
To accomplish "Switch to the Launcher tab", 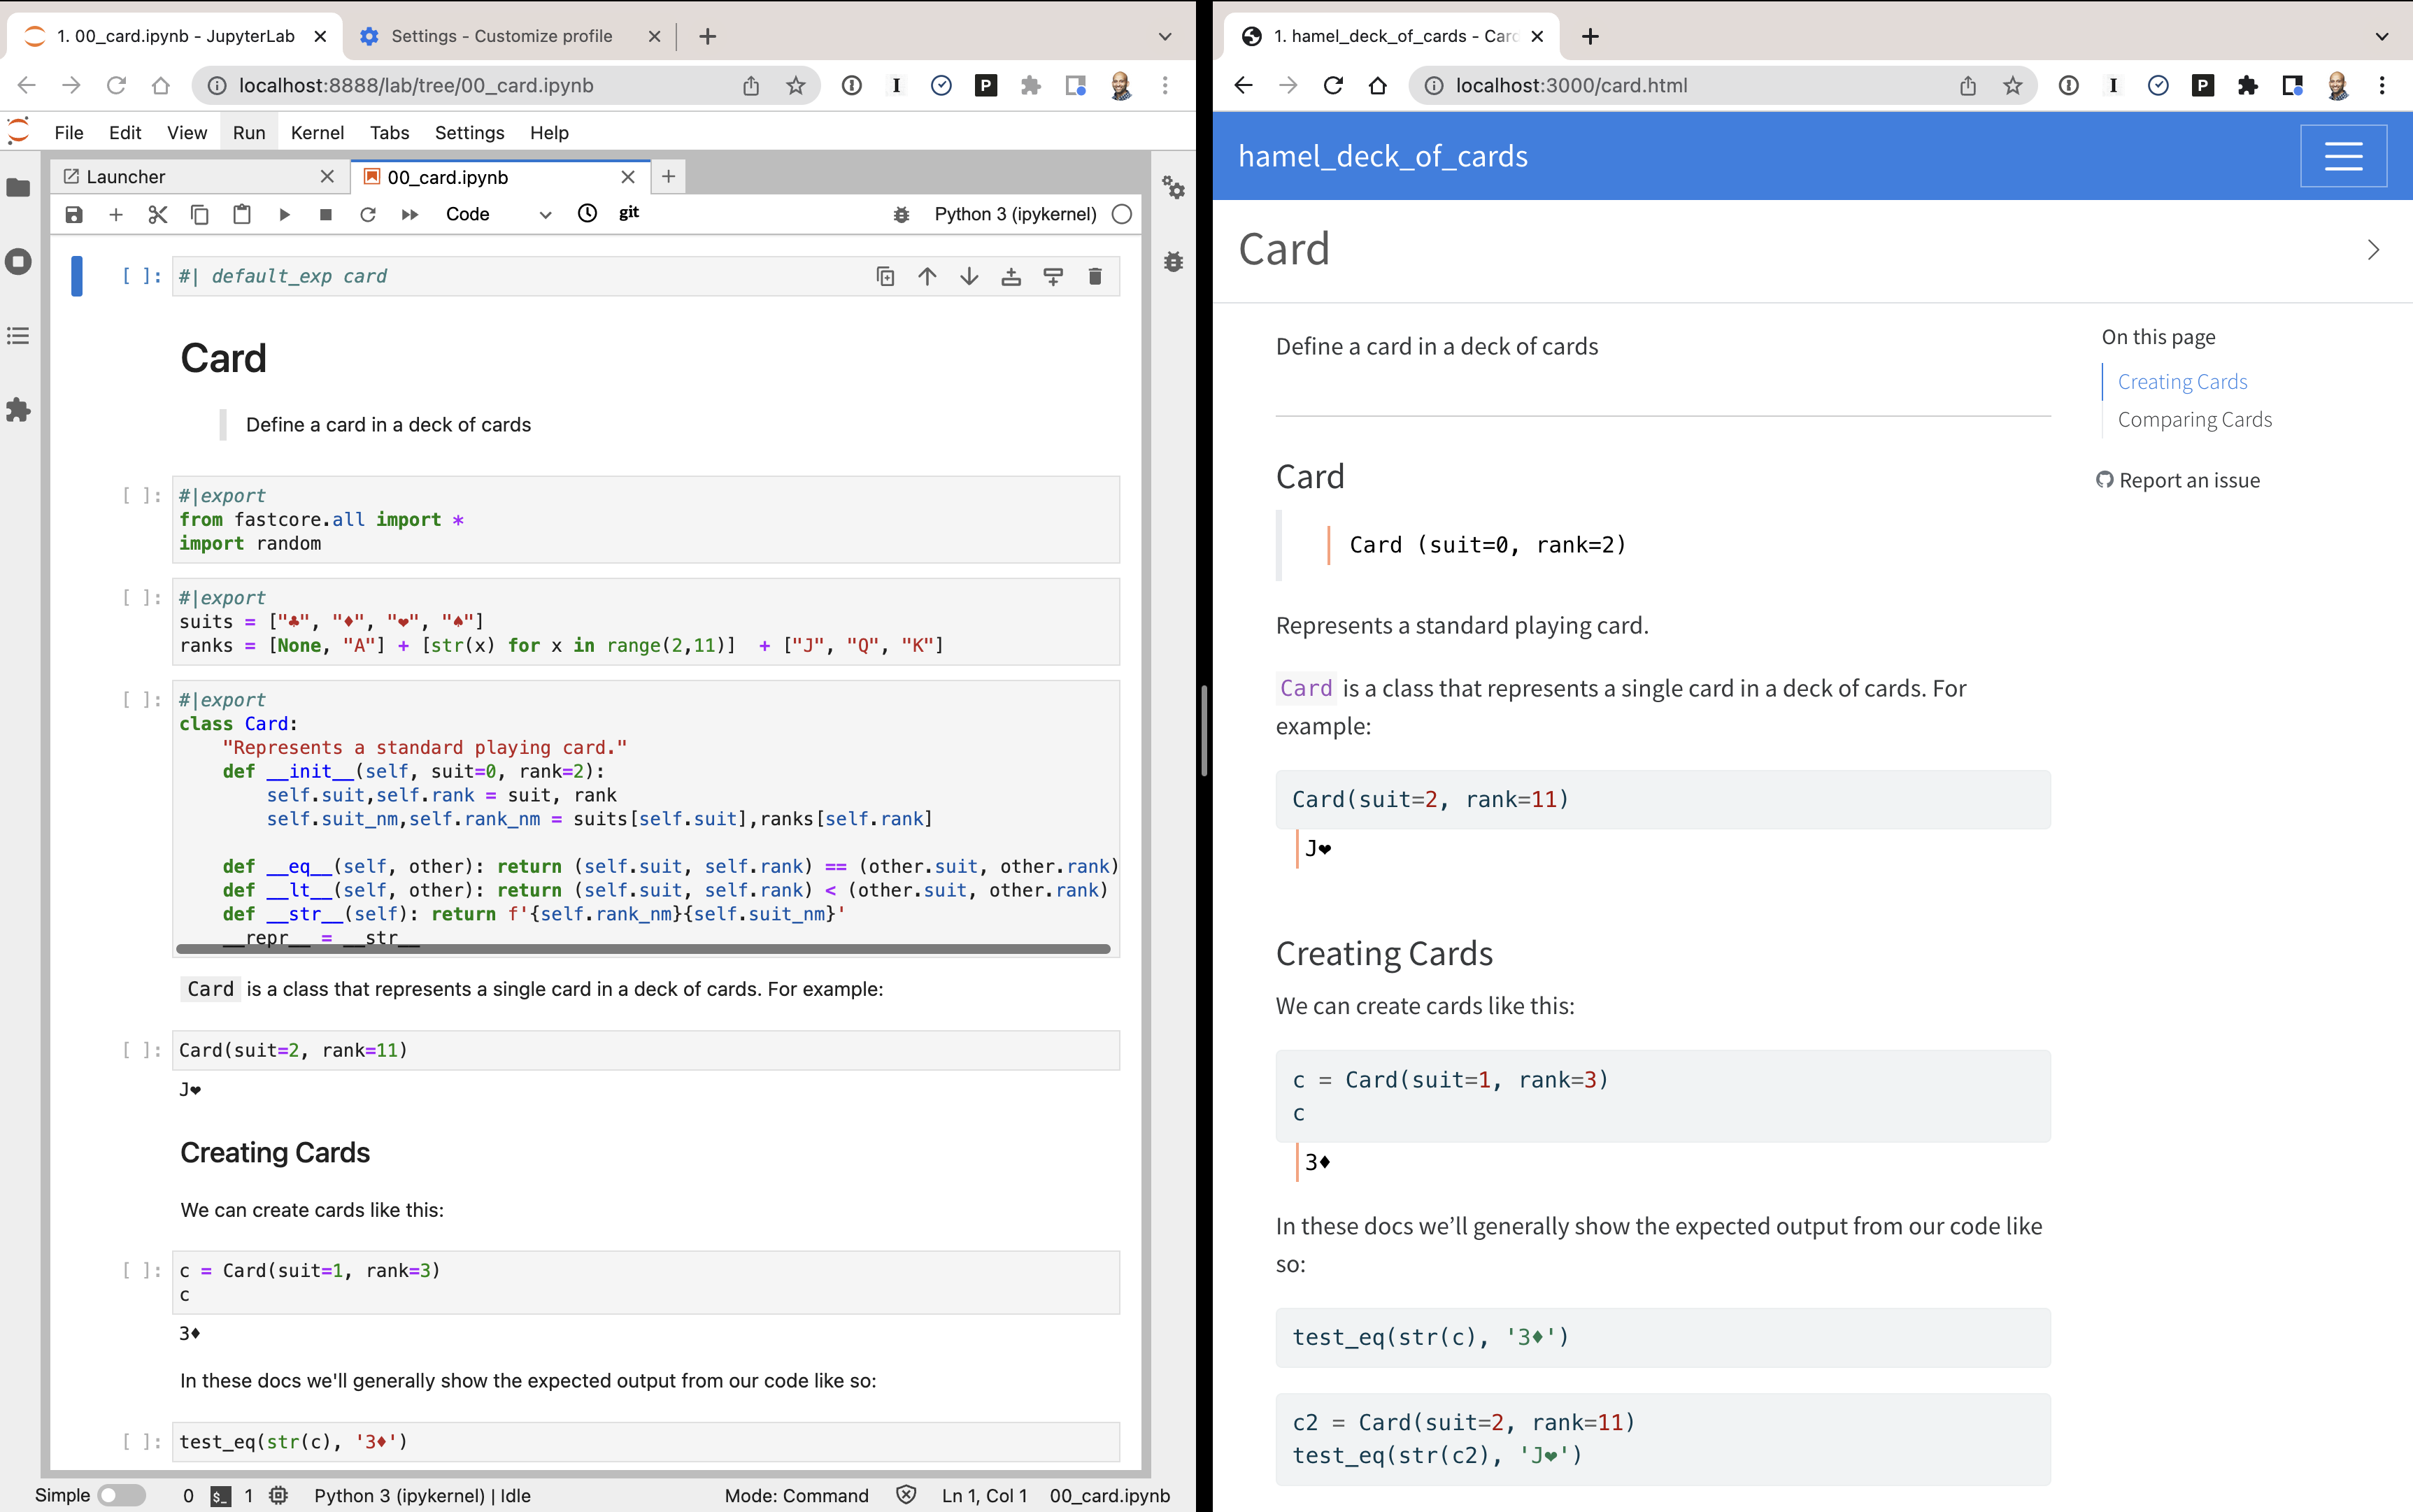I will tap(126, 177).
